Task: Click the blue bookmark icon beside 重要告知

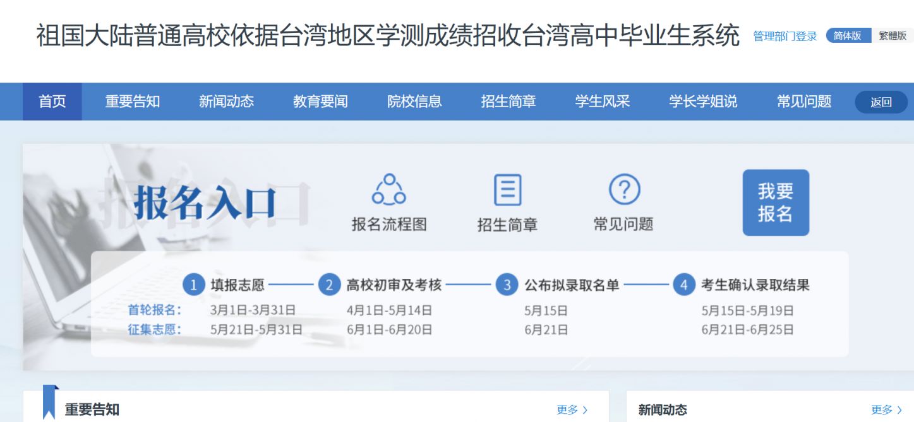Action: (x=50, y=402)
